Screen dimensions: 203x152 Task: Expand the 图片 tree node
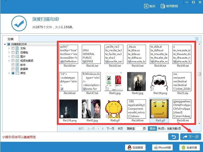(x=9, y=57)
